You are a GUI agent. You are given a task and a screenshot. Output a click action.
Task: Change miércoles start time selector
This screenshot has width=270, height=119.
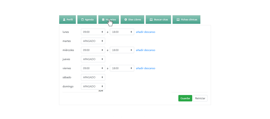click(93, 50)
